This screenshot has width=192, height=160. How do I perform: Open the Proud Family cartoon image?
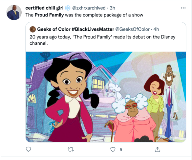[106, 97]
